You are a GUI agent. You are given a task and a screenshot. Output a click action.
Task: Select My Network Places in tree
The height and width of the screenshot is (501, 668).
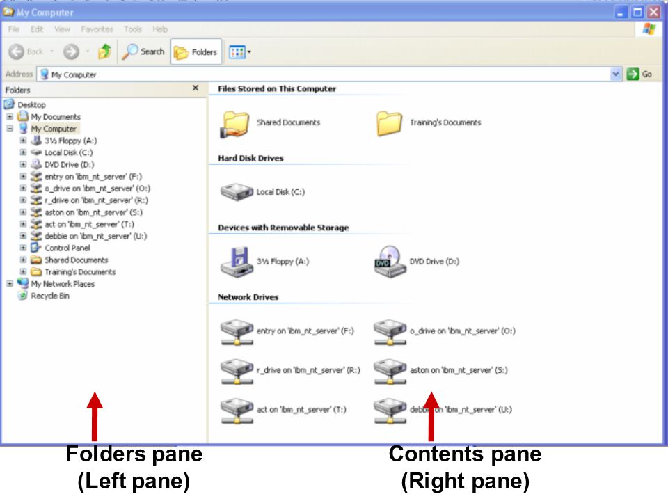point(63,284)
